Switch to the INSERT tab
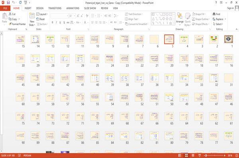Image resolution: width=239 pixels, height=158 pixels. [x=28, y=8]
